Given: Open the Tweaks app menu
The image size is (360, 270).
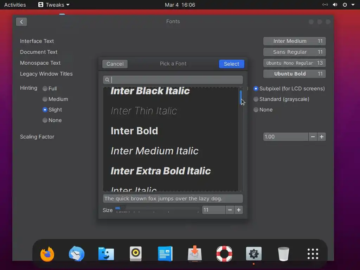Looking at the screenshot, I should coord(54,5).
